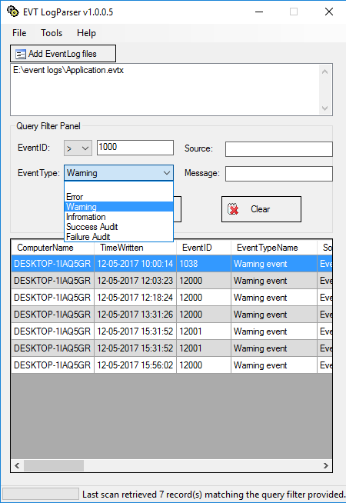Image resolution: width=346 pixels, height=503 pixels.
Task: Click the EventID value field containing 1000
Action: 135,147
